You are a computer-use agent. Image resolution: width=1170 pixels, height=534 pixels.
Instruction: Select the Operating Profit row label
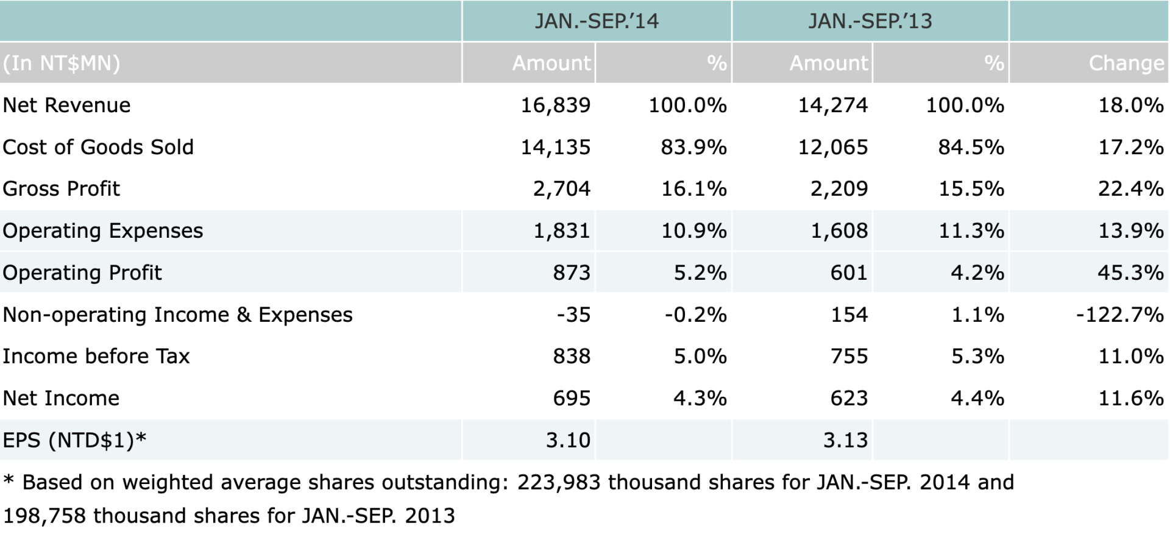(82, 272)
